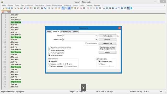Click the Закрыть button

pyautogui.click(x=107, y=52)
